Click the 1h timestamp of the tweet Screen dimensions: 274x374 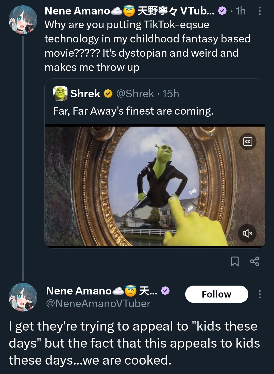[x=241, y=11]
